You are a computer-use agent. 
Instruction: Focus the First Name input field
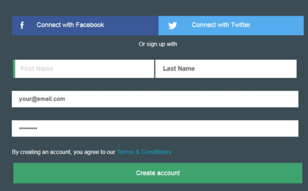84,69
